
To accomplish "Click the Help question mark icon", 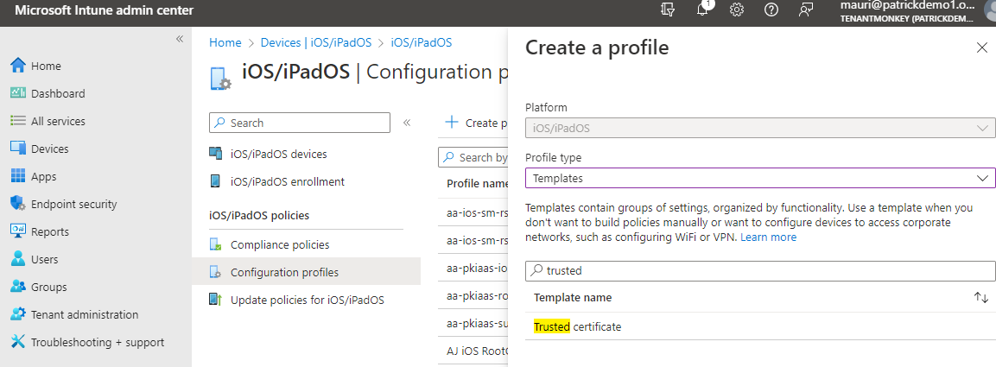I will click(771, 10).
